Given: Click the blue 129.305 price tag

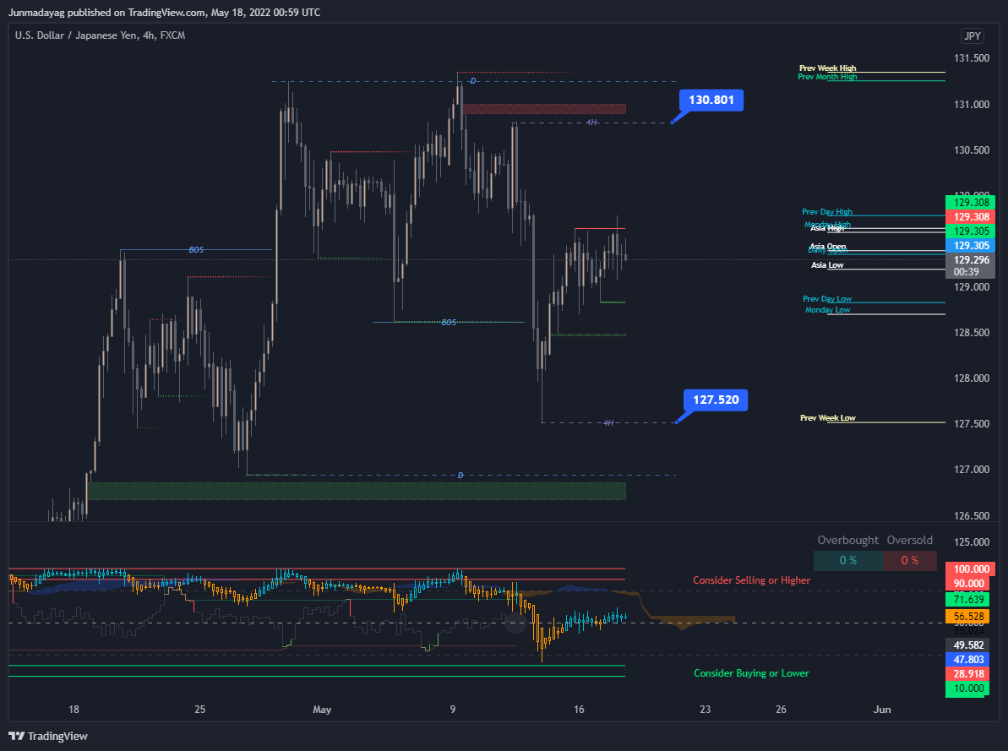Looking at the screenshot, I should [971, 246].
